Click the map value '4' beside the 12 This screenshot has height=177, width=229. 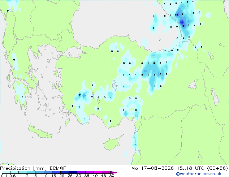pos(182,14)
